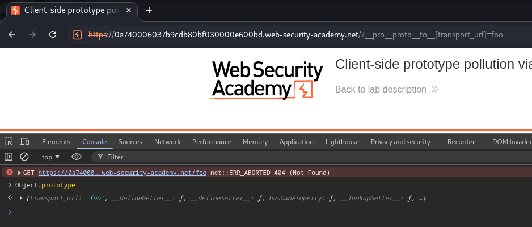The image size is (532, 227).
Task: Click the Burp site info icon
Action: point(77,35)
